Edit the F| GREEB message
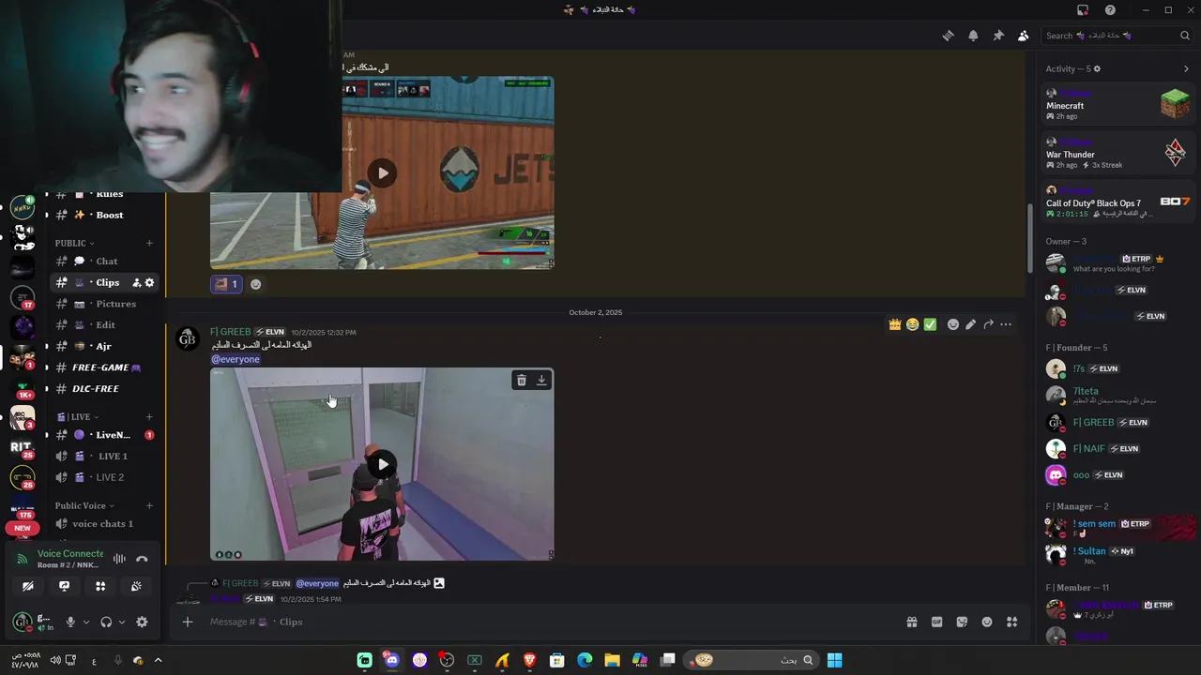The height and width of the screenshot is (675, 1201). [x=970, y=324]
